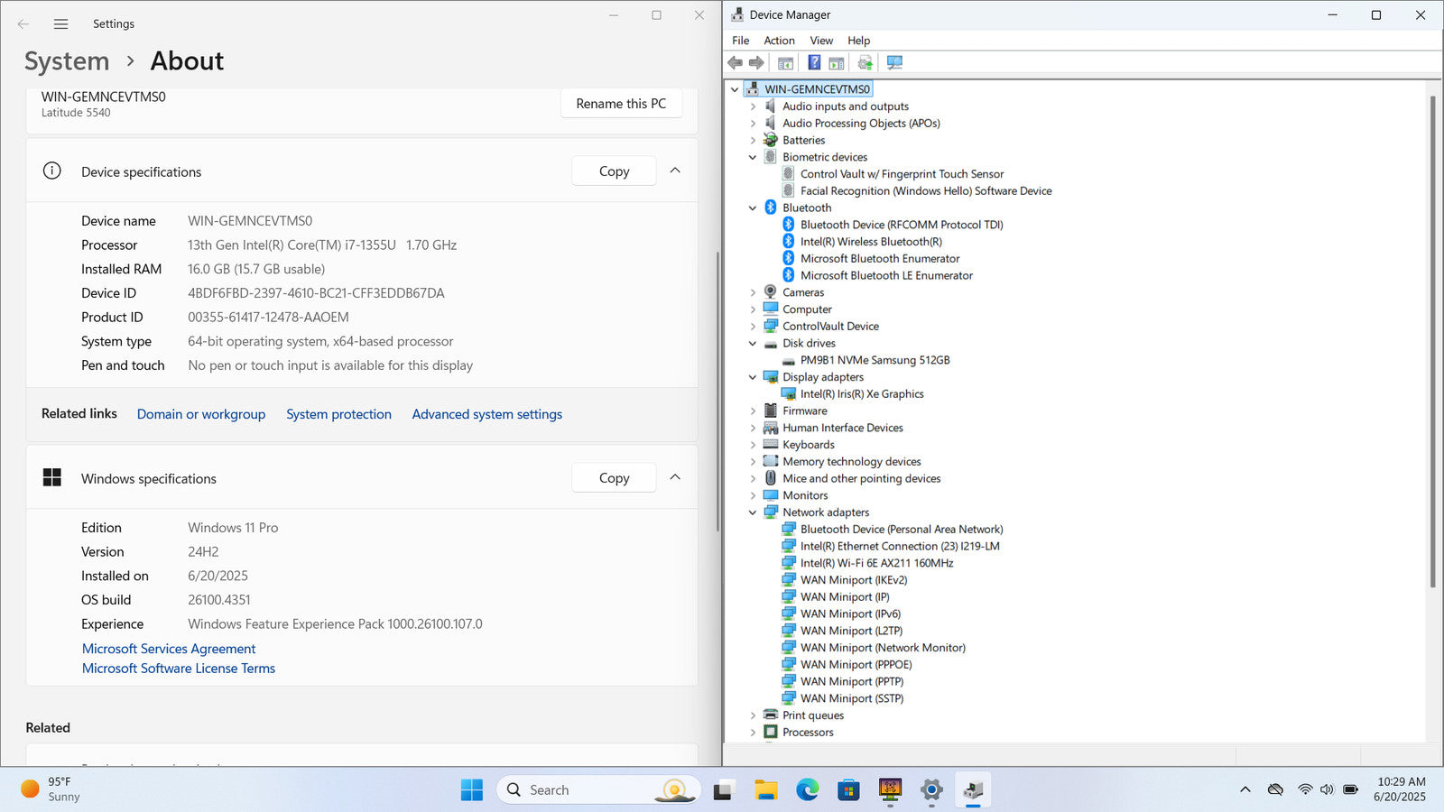
Task: Expand the Processors category
Action: [x=753, y=733]
